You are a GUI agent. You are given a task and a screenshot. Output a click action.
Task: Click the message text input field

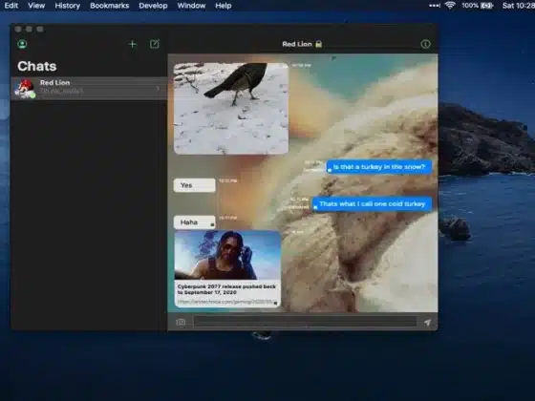tap(305, 323)
